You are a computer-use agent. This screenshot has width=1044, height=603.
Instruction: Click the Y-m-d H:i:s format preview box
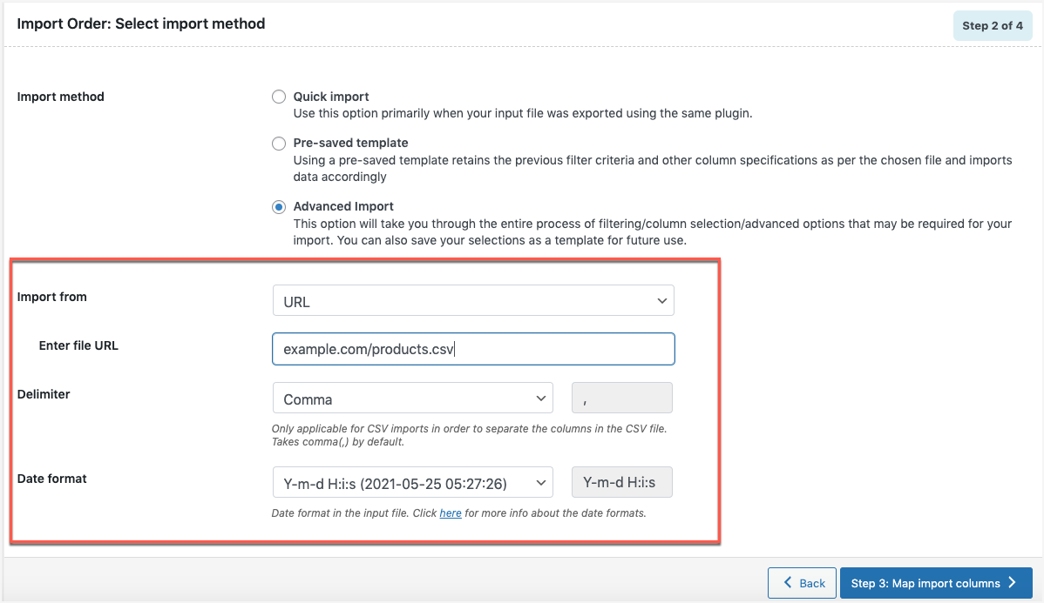click(621, 481)
